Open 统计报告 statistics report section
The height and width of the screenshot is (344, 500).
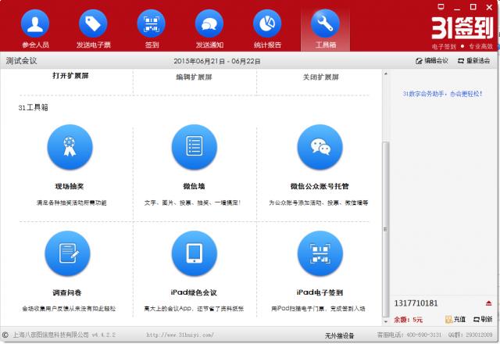tap(267, 29)
